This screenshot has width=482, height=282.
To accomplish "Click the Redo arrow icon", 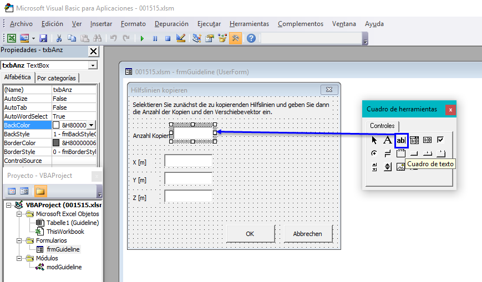I will point(126,38).
